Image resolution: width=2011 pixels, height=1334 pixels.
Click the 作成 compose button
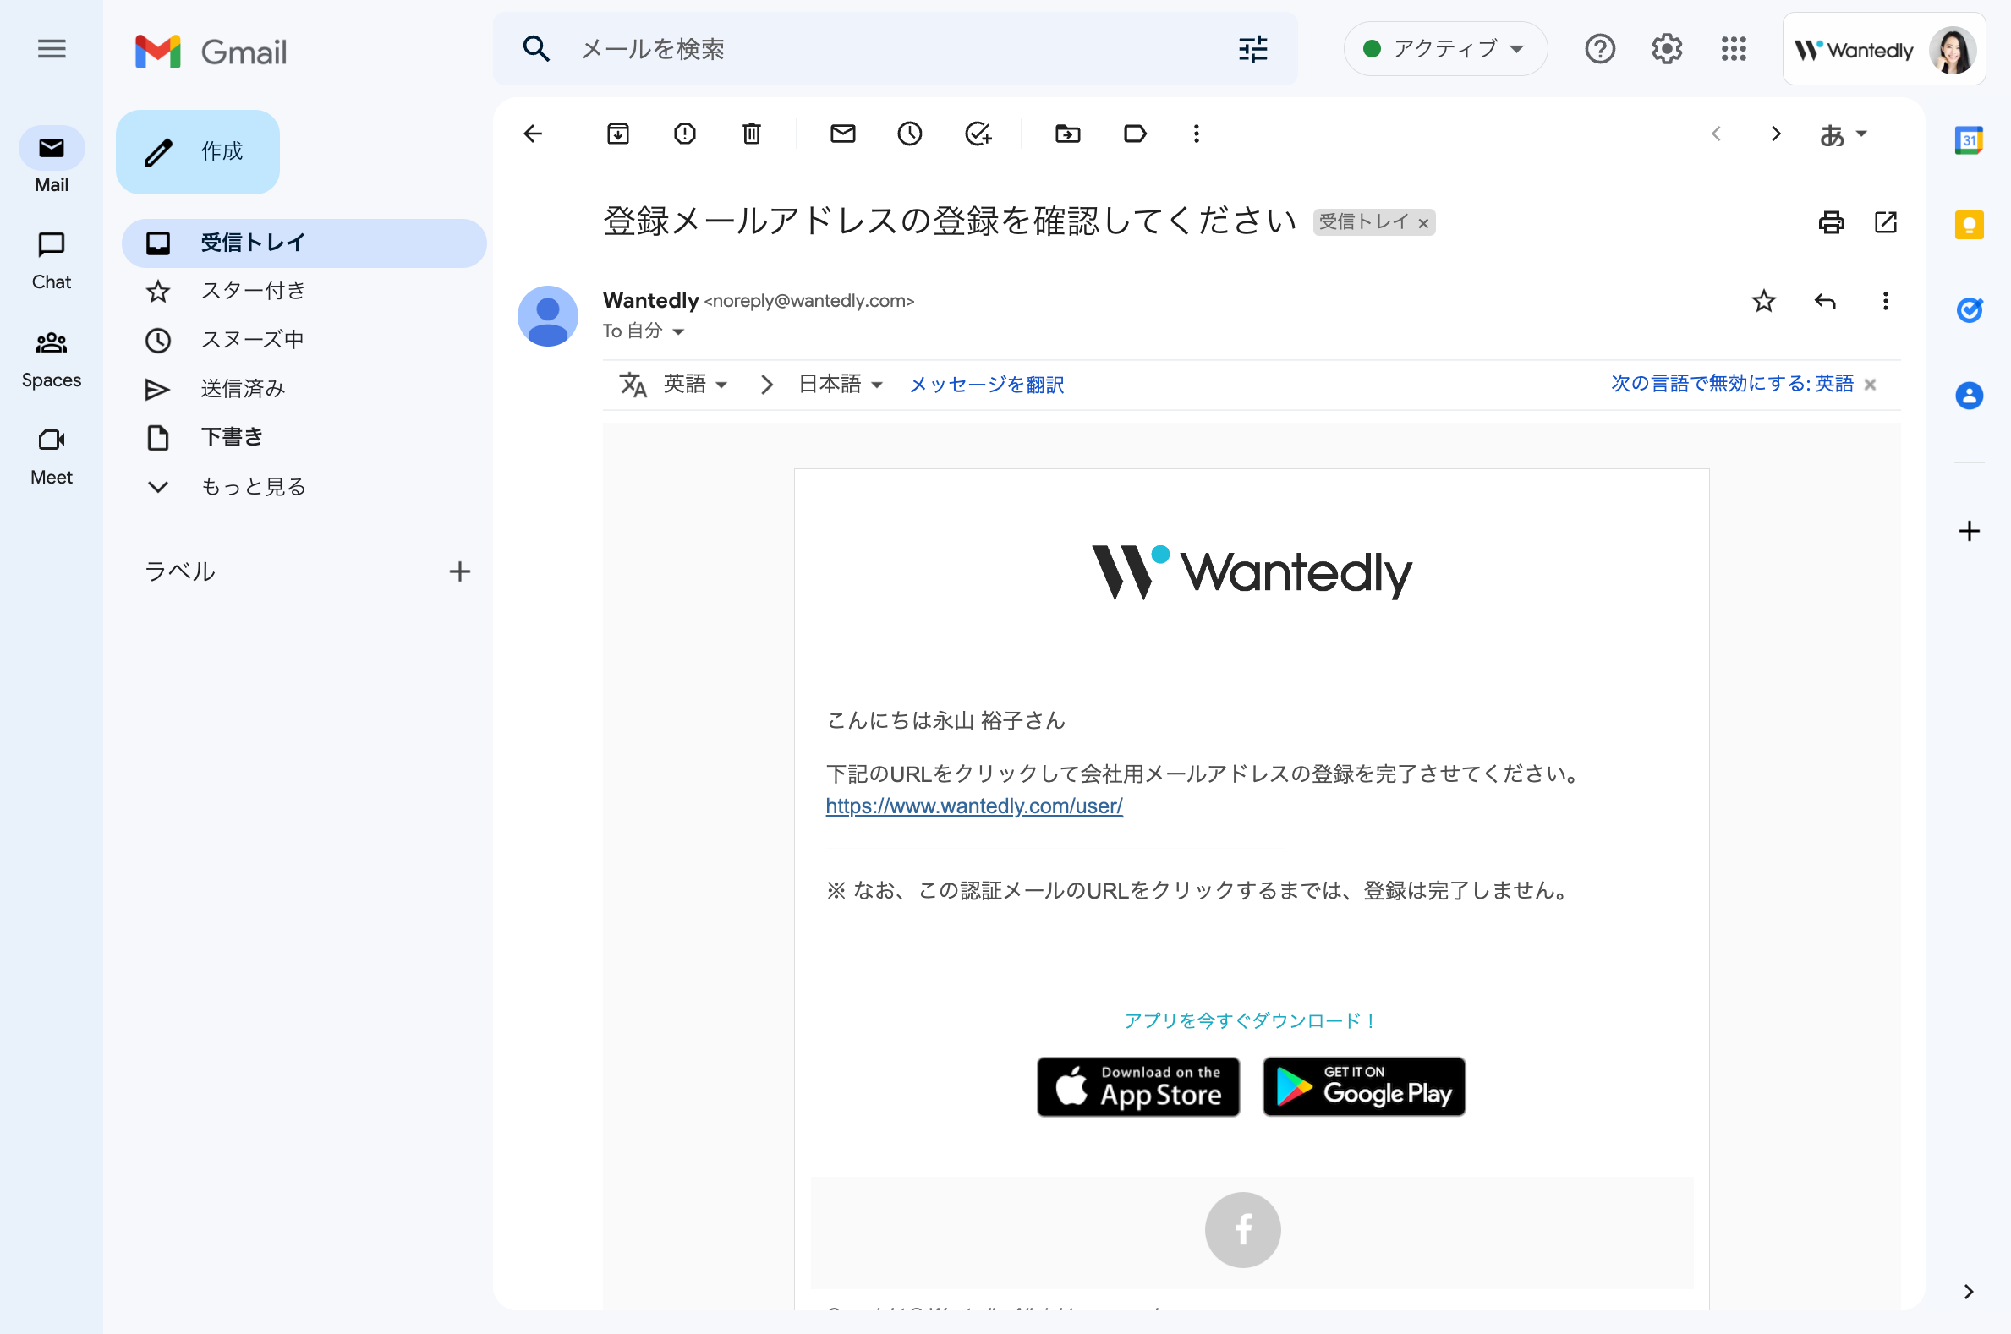tap(197, 152)
